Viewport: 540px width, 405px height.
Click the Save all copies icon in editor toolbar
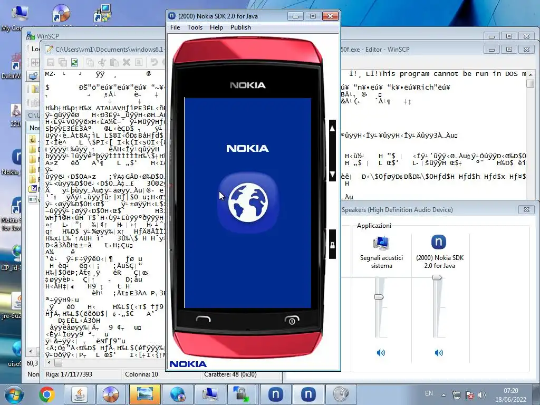(x=62, y=62)
